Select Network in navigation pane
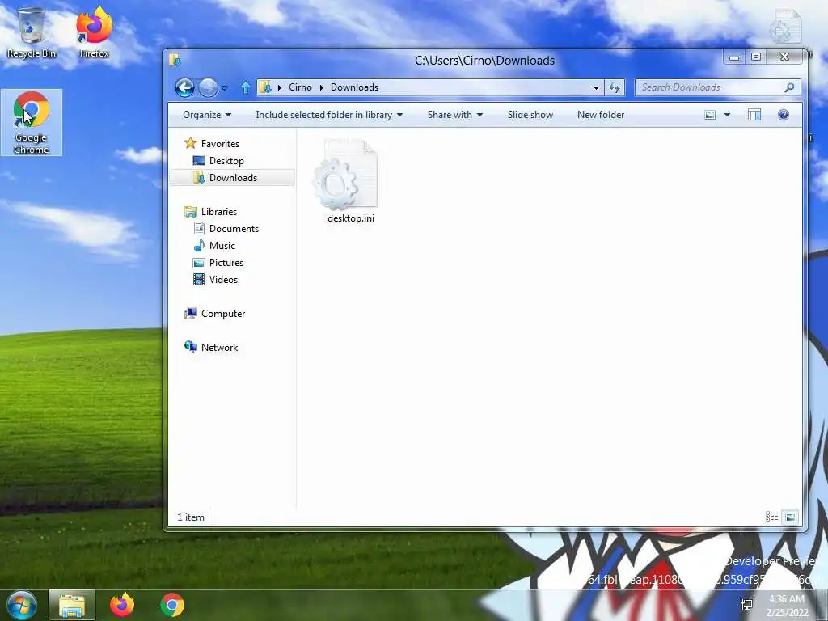Screen dimensions: 828x621 pyautogui.click(x=219, y=348)
